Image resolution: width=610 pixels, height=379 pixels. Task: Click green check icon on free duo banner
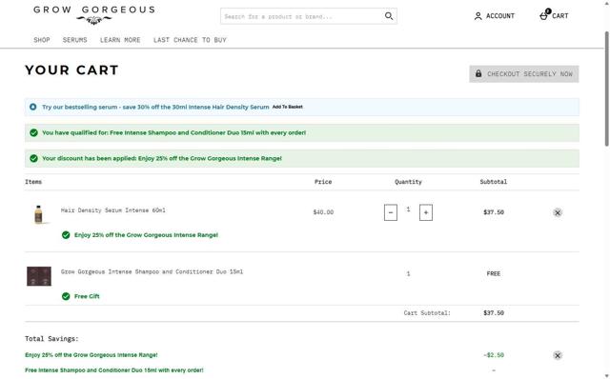pos(34,132)
